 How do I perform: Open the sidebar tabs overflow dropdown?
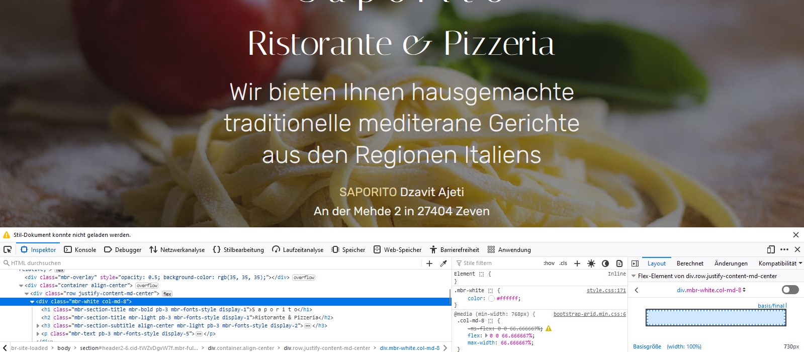point(800,263)
